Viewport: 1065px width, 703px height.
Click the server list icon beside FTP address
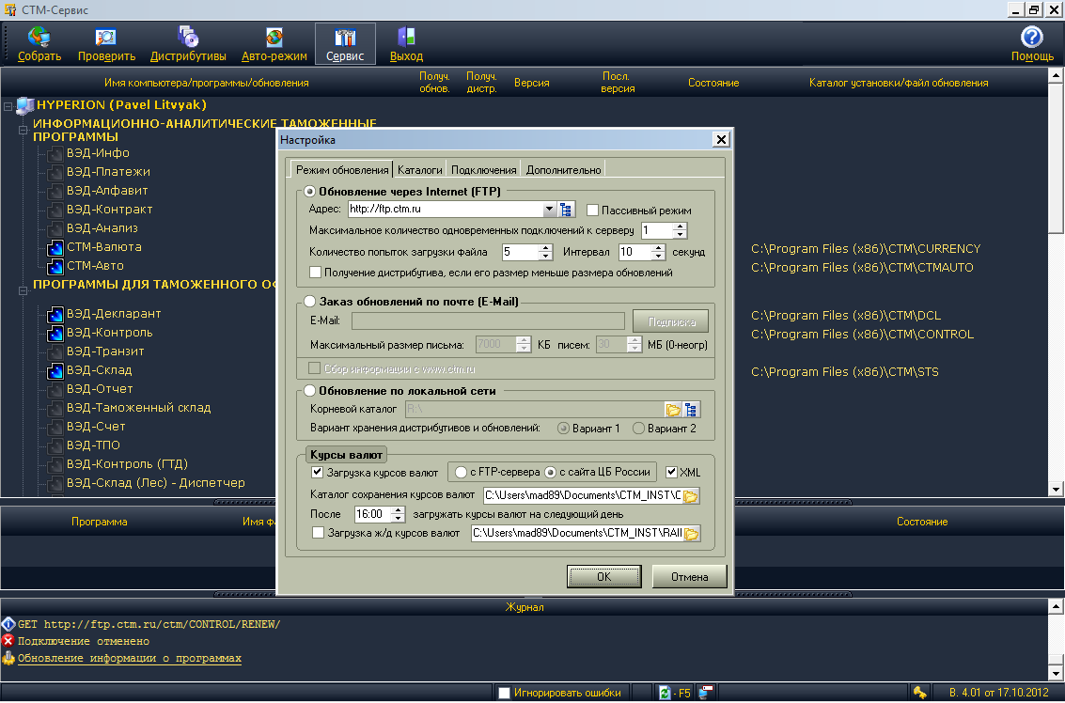566,210
